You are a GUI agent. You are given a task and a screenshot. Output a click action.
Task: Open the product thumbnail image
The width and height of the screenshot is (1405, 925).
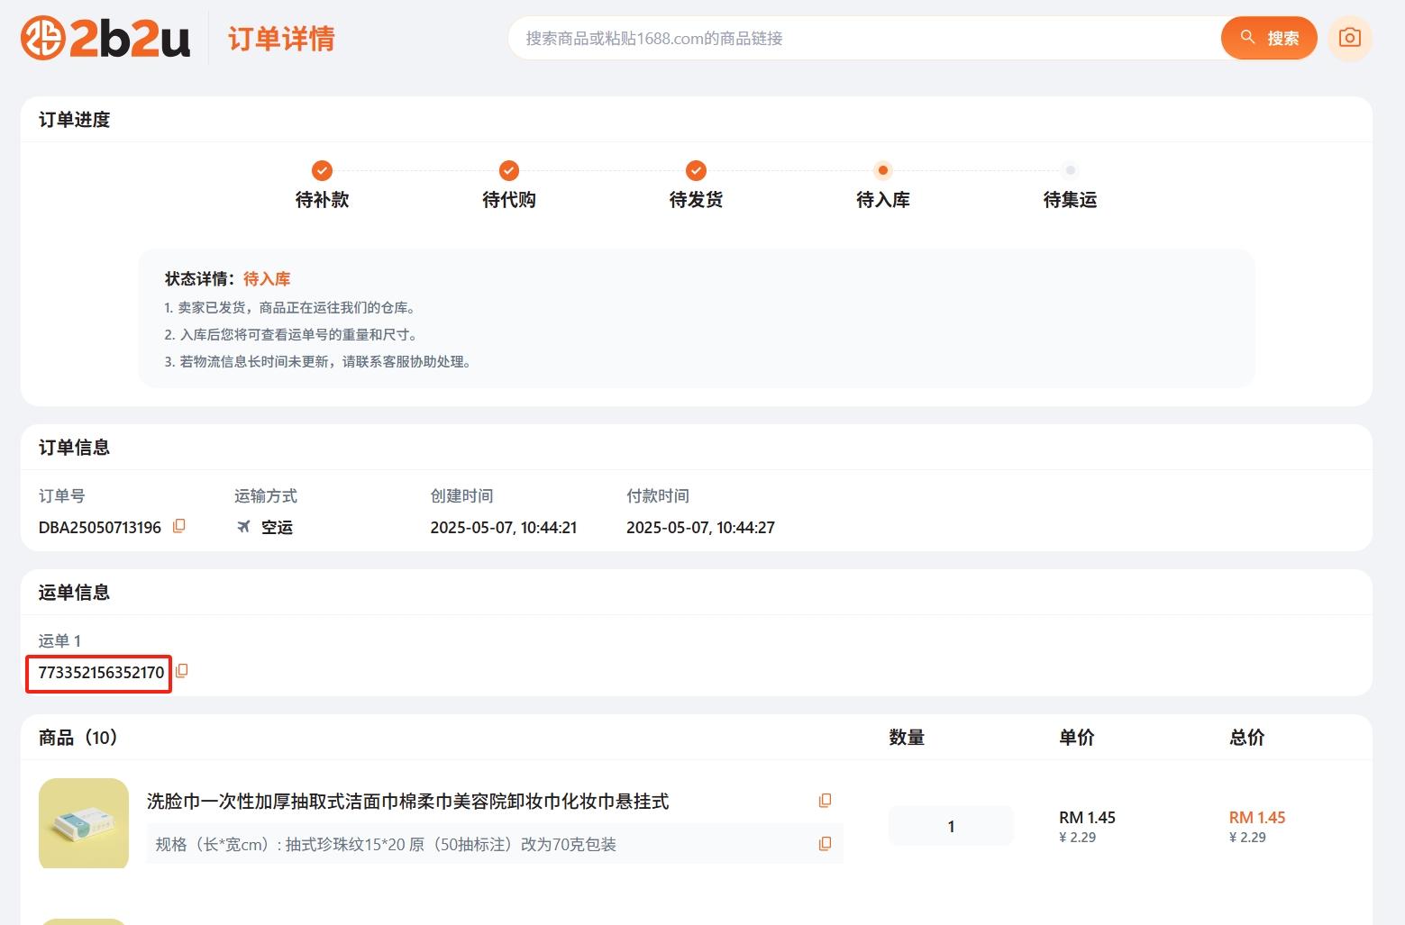83,822
